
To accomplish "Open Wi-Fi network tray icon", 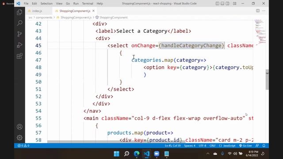I will tap(229, 154).
